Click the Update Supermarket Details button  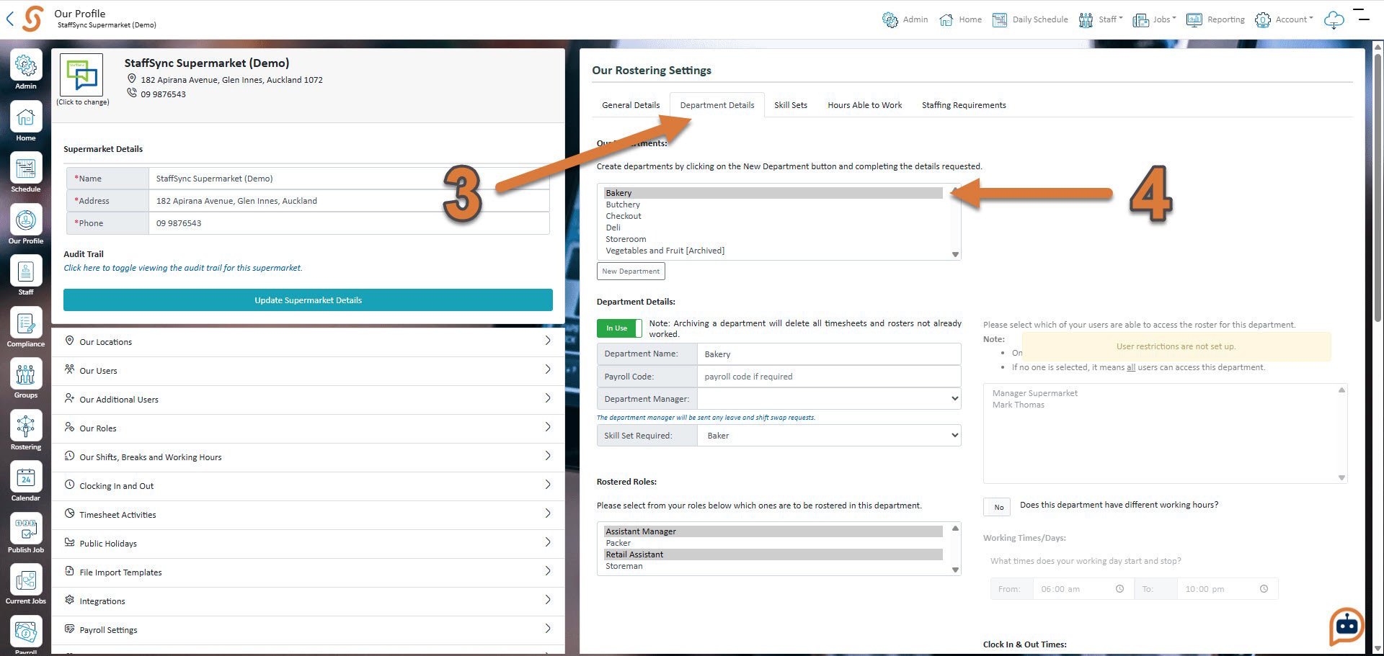[x=308, y=300]
